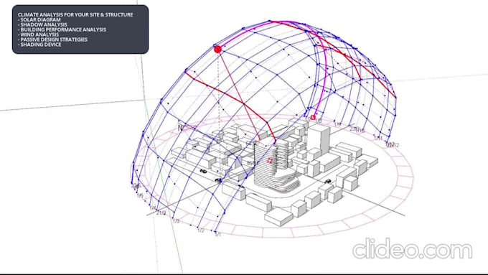Select the small red square sunset marker
This screenshot has height=275, width=488.
click(x=313, y=118)
